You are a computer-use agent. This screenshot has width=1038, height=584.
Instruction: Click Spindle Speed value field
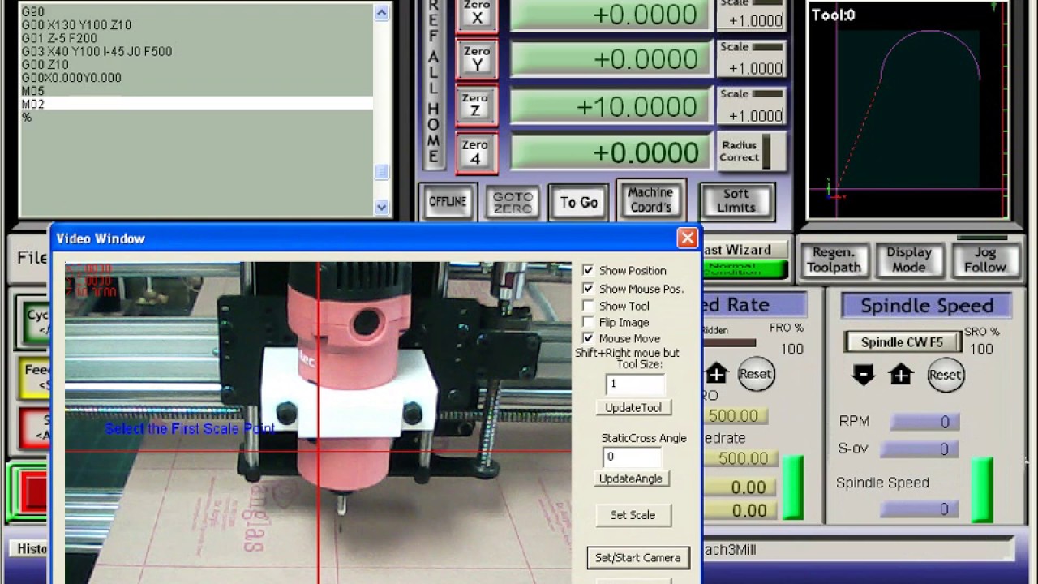click(x=920, y=509)
